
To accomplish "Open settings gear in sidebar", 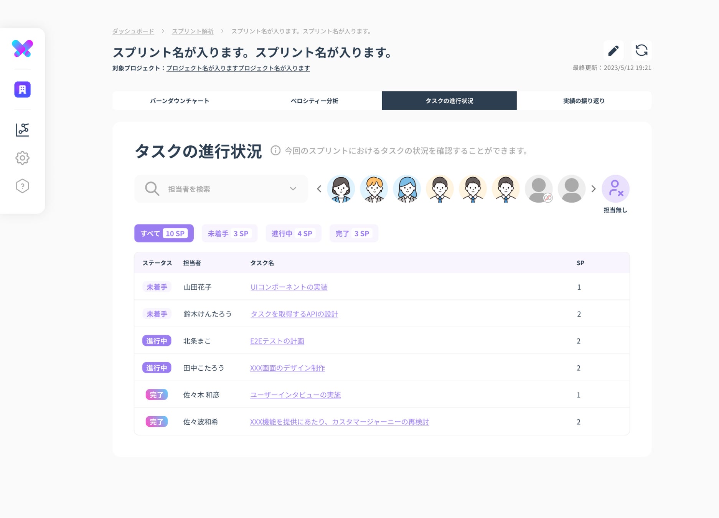I will (22, 158).
